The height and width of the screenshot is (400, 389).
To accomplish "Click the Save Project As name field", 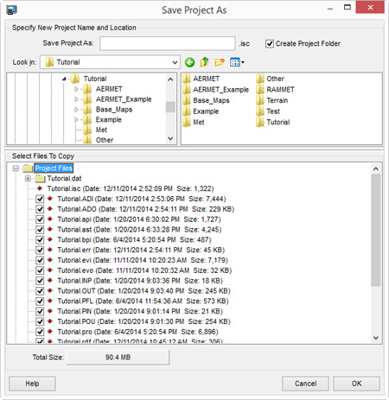I will (168, 43).
